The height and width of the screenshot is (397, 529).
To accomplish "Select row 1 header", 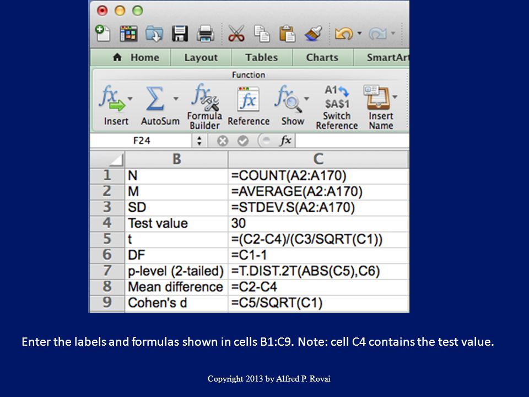I will click(107, 175).
